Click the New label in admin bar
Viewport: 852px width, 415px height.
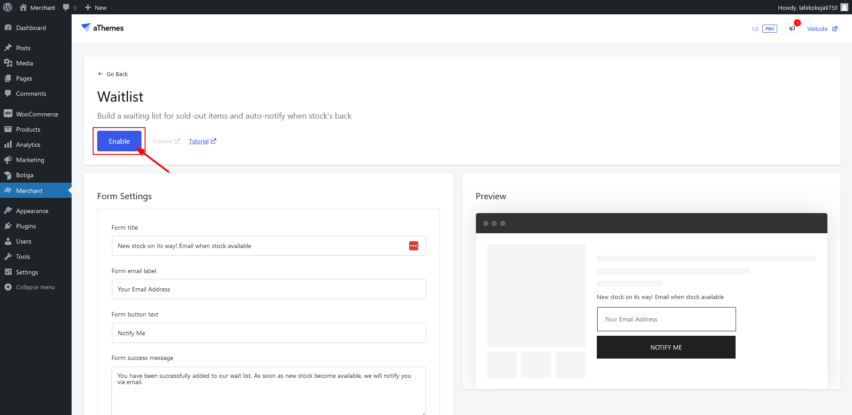[x=101, y=8]
